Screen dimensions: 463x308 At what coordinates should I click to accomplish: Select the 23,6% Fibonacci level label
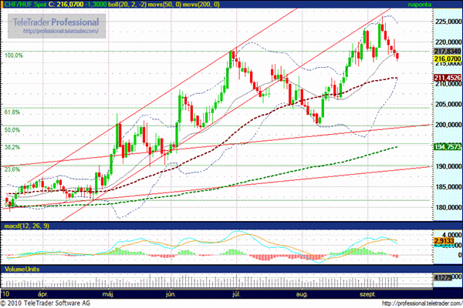tap(12, 169)
